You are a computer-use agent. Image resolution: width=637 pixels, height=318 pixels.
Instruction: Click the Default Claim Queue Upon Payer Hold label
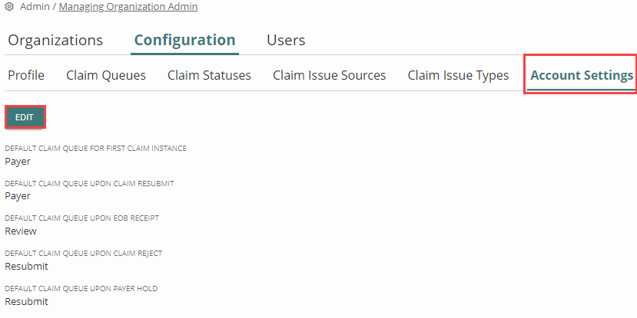click(81, 288)
